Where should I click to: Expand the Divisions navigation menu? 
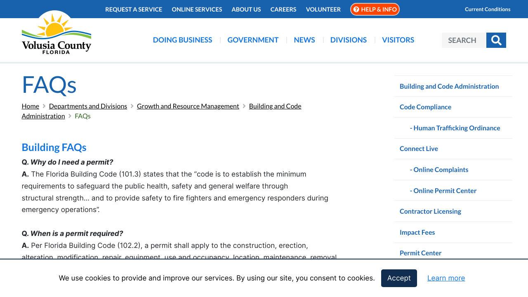(x=348, y=40)
